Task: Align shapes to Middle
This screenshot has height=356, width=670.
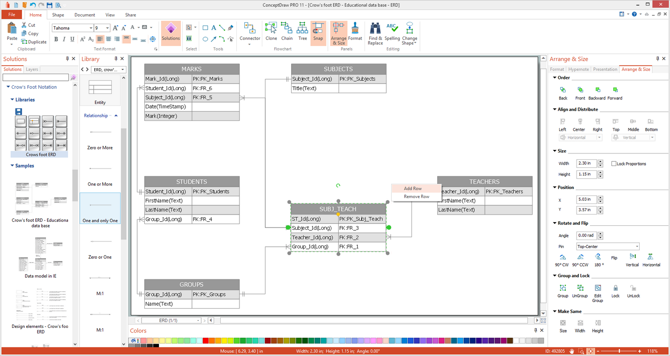Action: tap(633, 125)
